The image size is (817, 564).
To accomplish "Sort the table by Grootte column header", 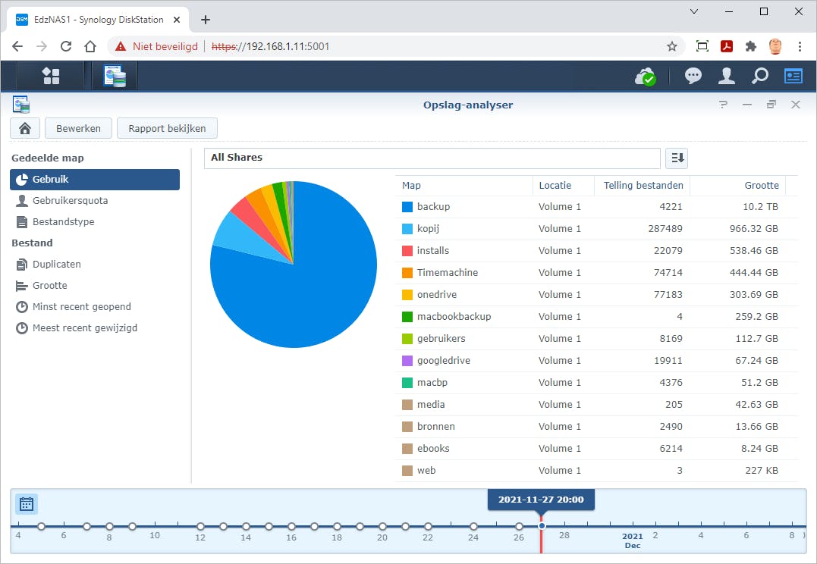I will [x=761, y=185].
